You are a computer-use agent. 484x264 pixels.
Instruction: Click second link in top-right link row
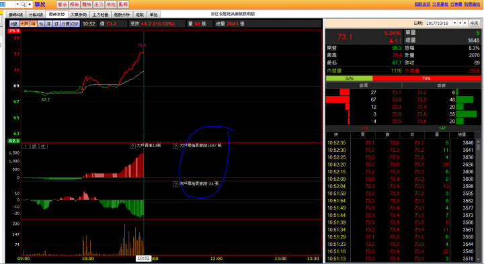440,4
